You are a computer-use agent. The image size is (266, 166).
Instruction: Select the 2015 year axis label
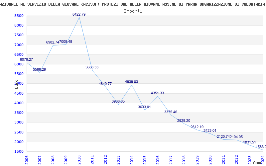(145, 160)
